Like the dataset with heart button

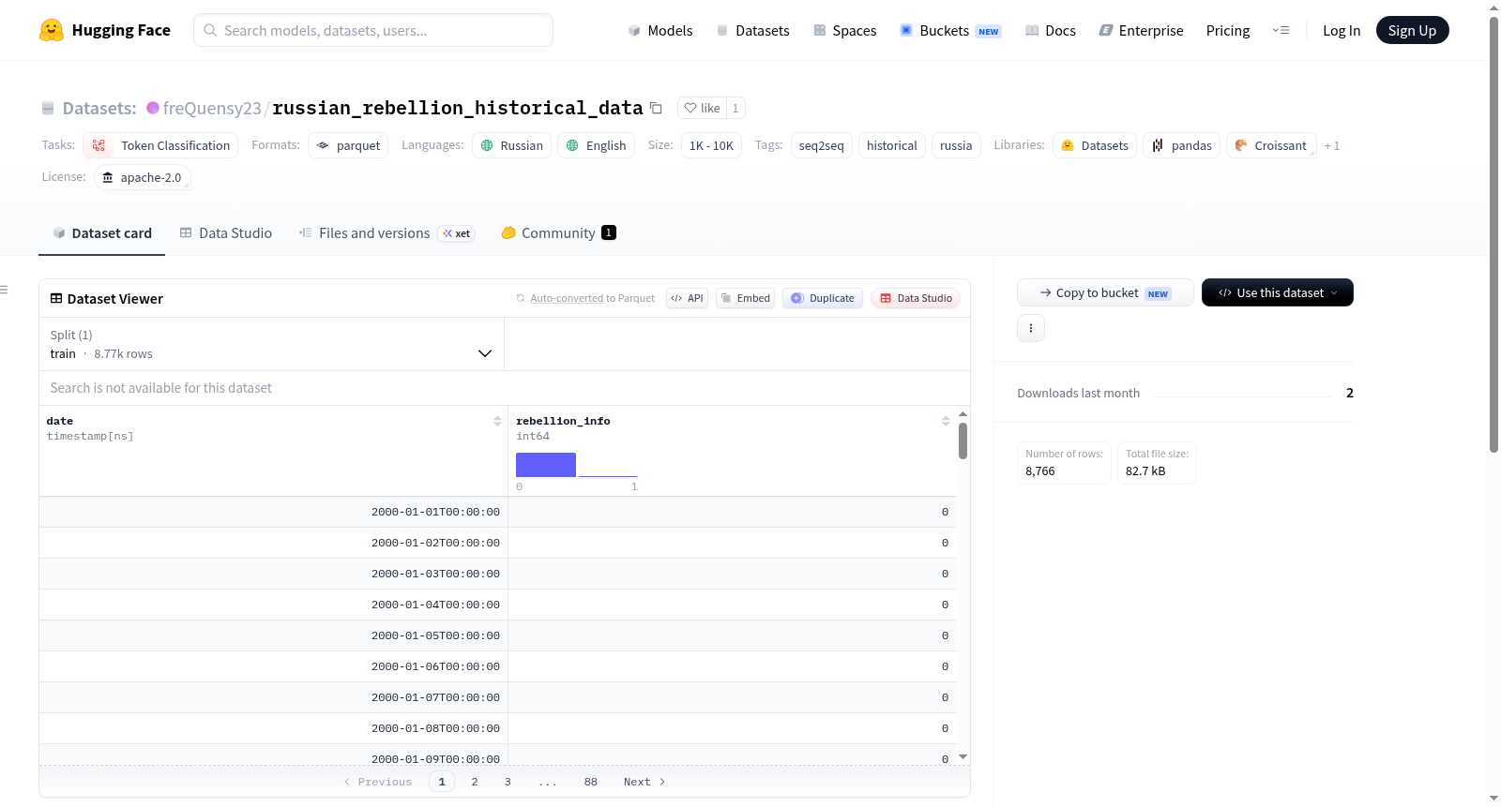[x=702, y=108]
